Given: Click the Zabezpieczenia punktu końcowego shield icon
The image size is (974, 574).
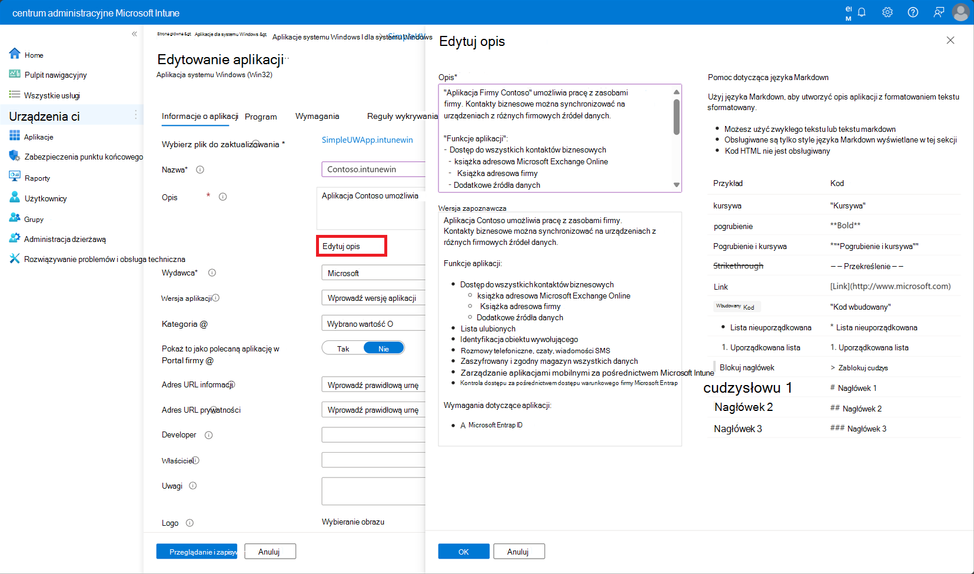Looking at the screenshot, I should tap(15, 156).
